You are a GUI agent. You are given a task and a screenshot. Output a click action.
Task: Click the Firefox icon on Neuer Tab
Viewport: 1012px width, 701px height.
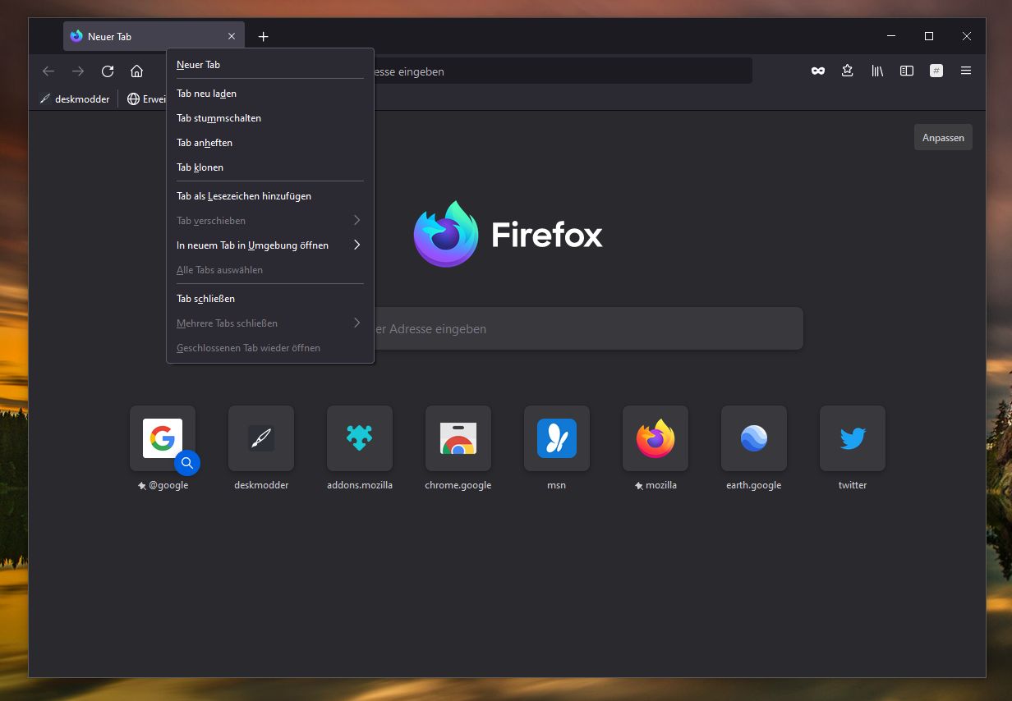[x=76, y=36]
